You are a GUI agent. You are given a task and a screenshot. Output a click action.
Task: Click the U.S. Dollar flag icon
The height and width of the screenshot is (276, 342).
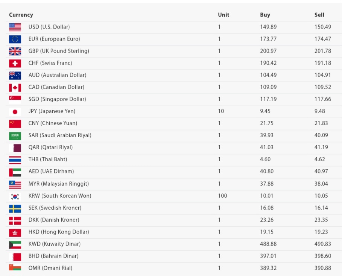(x=15, y=27)
